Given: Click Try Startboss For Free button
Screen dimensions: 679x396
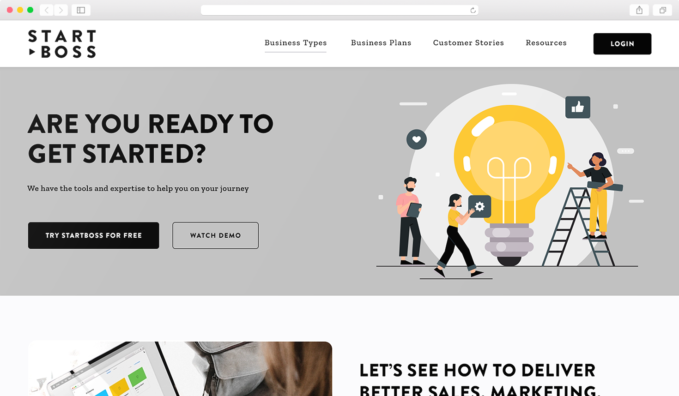Looking at the screenshot, I should [94, 235].
